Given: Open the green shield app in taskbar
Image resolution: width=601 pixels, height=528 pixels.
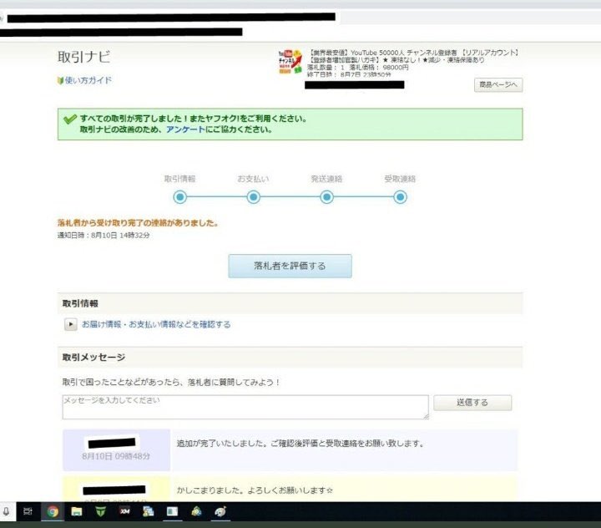Looking at the screenshot, I should point(100,511).
